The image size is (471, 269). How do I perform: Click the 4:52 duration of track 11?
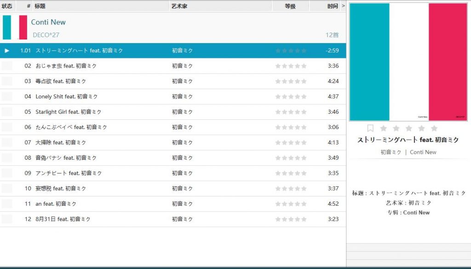(333, 204)
